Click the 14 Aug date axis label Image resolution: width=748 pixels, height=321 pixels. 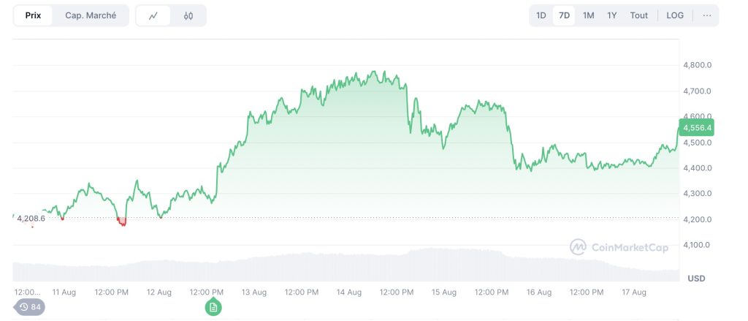[x=349, y=292]
